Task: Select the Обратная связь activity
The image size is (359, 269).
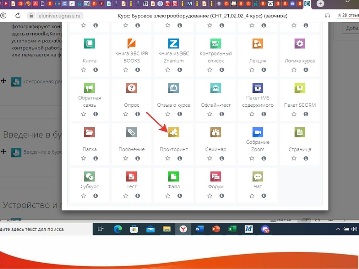Action: click(89, 88)
